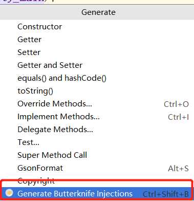Choose Constructor from Generate menu
The image size is (194, 201).
click(x=97, y=27)
